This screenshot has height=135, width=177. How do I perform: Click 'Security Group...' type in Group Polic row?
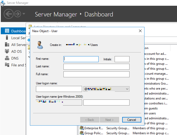[x=118, y=133]
